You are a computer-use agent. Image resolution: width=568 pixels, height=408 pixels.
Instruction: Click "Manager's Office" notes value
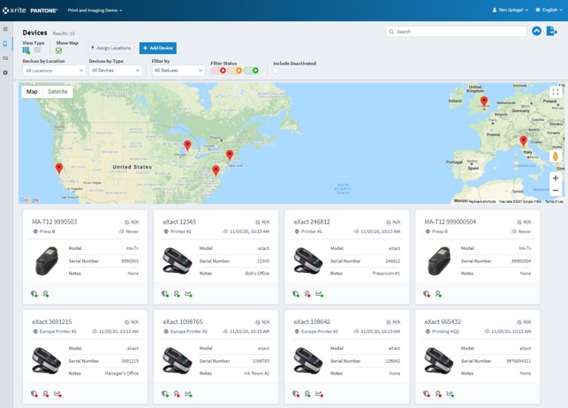[121, 374]
